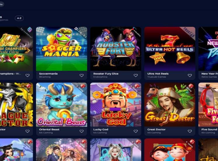Open the Great Doctor game tile
The image size is (218, 161).
[x=170, y=105]
